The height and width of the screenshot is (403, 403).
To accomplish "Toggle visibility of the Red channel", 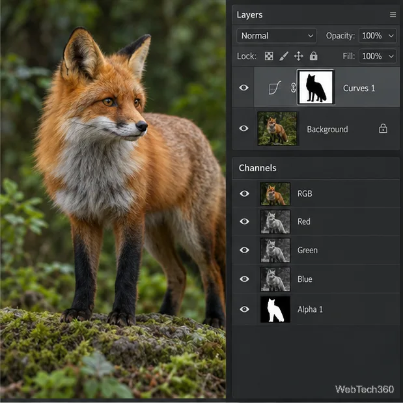I will [244, 221].
